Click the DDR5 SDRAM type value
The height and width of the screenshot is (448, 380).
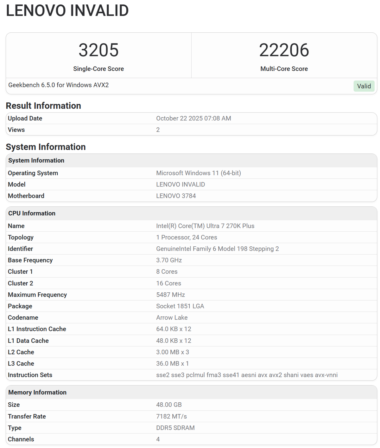tap(175, 428)
